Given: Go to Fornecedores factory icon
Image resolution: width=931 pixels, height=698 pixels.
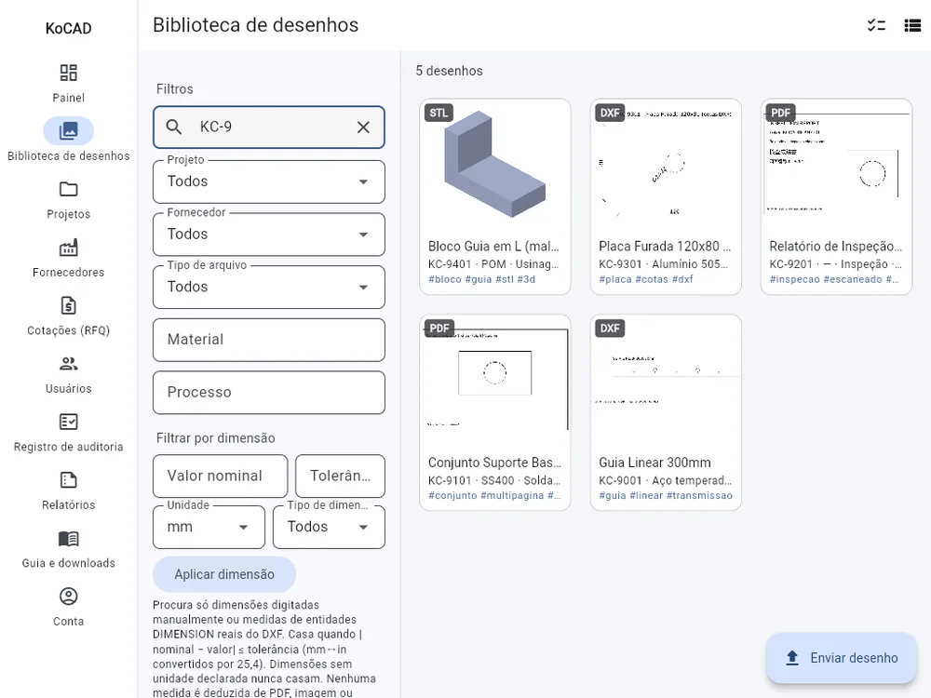Looking at the screenshot, I should pyautogui.click(x=68, y=247).
